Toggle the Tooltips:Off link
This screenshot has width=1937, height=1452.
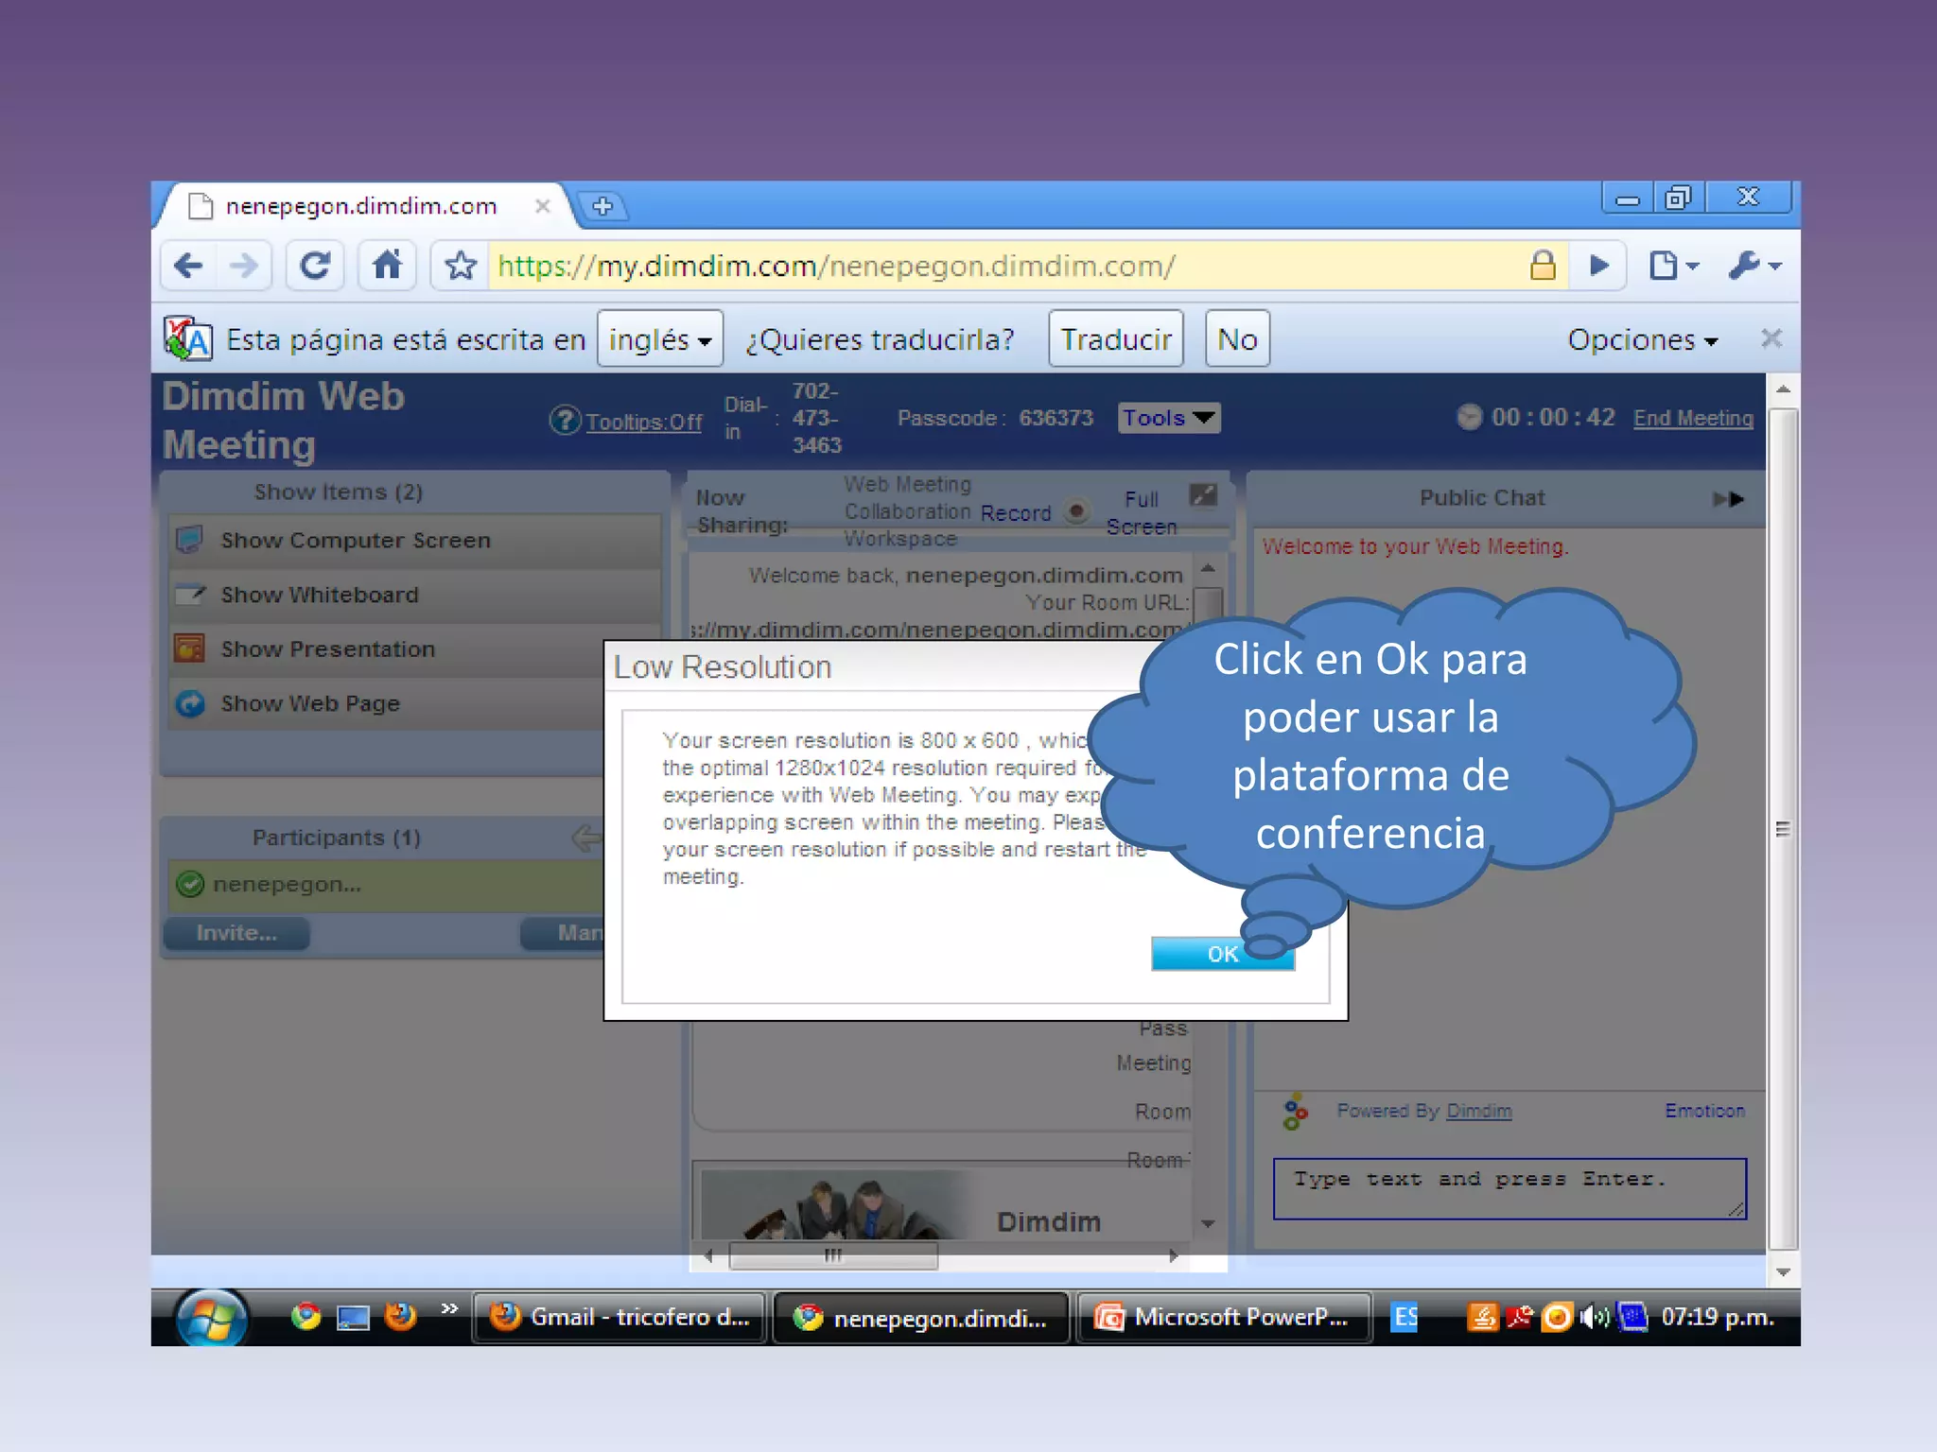pyautogui.click(x=643, y=422)
